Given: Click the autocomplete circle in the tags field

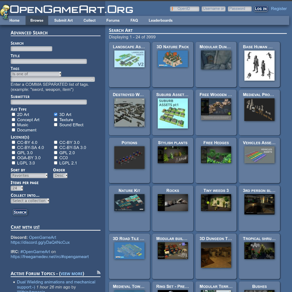Looking at the screenshot, I should (92, 79).
